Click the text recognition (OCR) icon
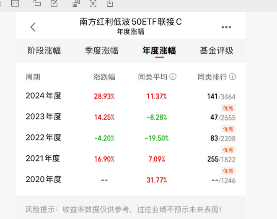This screenshot has height=219, width=277. point(93,3)
